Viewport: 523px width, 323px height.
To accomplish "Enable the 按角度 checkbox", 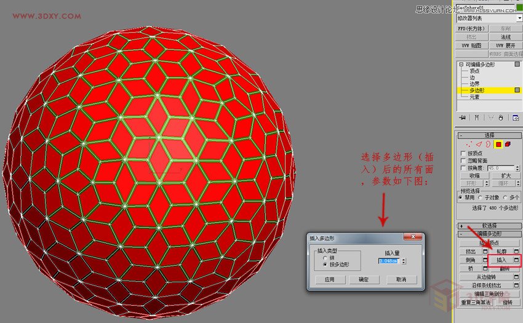I will coord(463,168).
